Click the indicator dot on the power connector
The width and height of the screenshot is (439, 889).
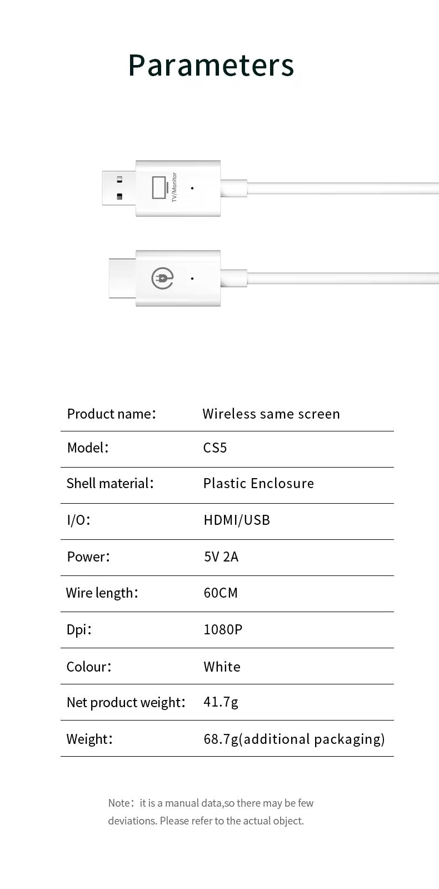point(192,278)
